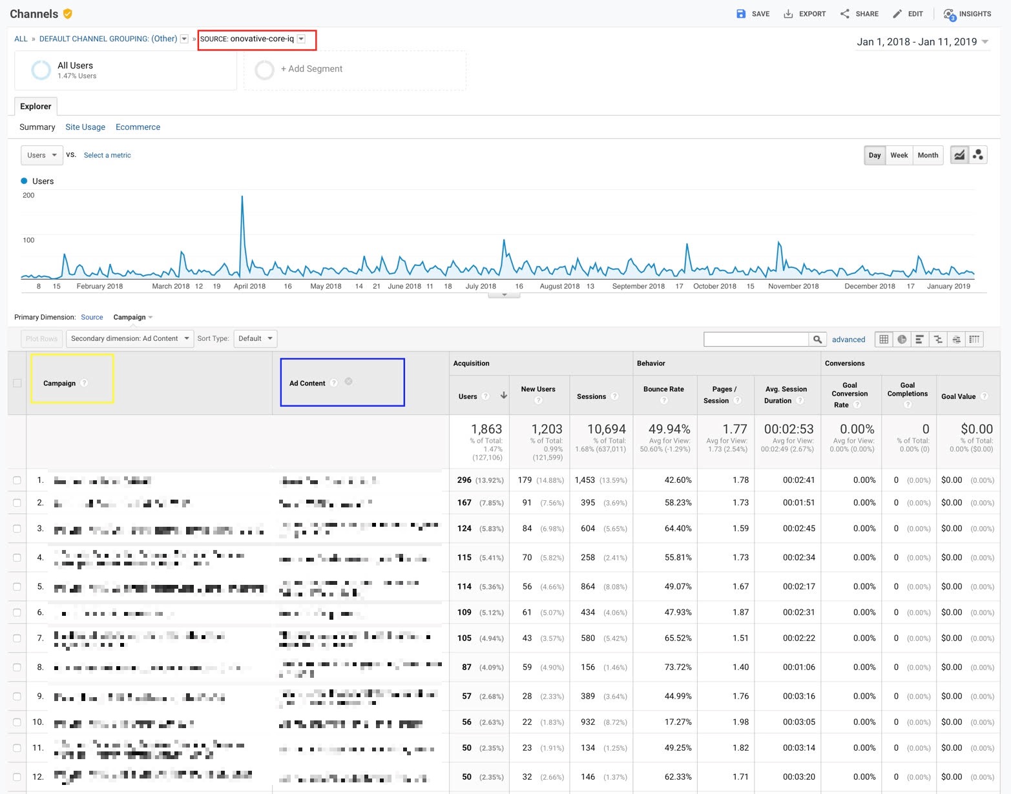
Task: Open help icon under New Users
Action: click(538, 401)
